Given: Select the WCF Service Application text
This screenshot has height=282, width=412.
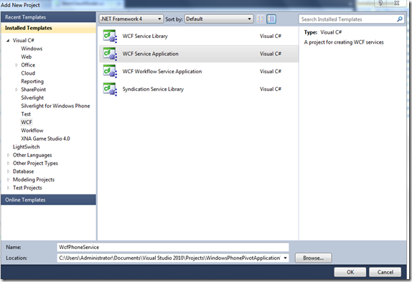Looking at the screenshot, I should pos(150,54).
